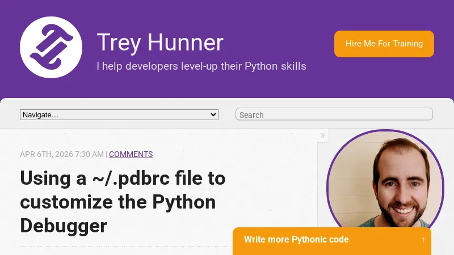Click the chevron arrow of the Navigate select
454x255 pixels.
213,114
